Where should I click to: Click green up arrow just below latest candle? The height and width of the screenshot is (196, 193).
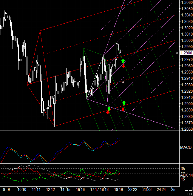click(123, 61)
